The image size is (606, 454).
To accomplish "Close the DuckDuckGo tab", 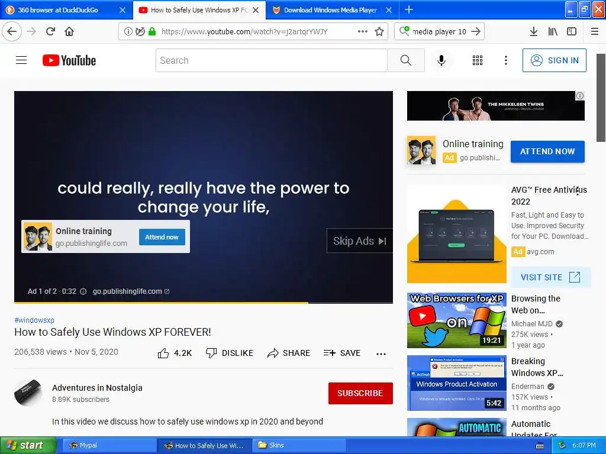I will click(123, 10).
